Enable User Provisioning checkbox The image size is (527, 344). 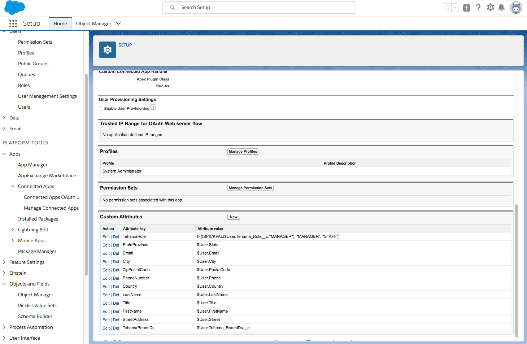point(101,108)
